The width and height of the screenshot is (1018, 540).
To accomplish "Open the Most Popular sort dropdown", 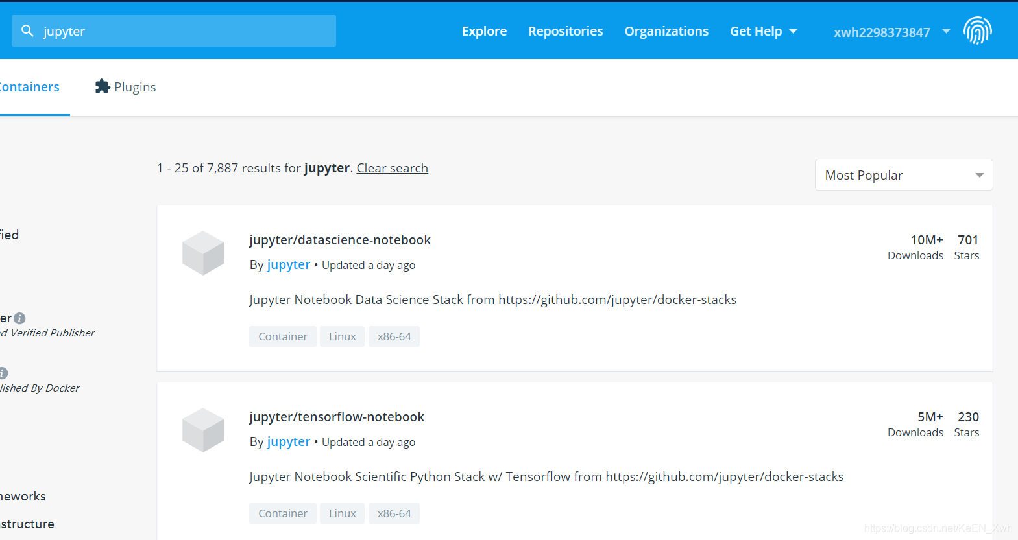I will tap(904, 175).
